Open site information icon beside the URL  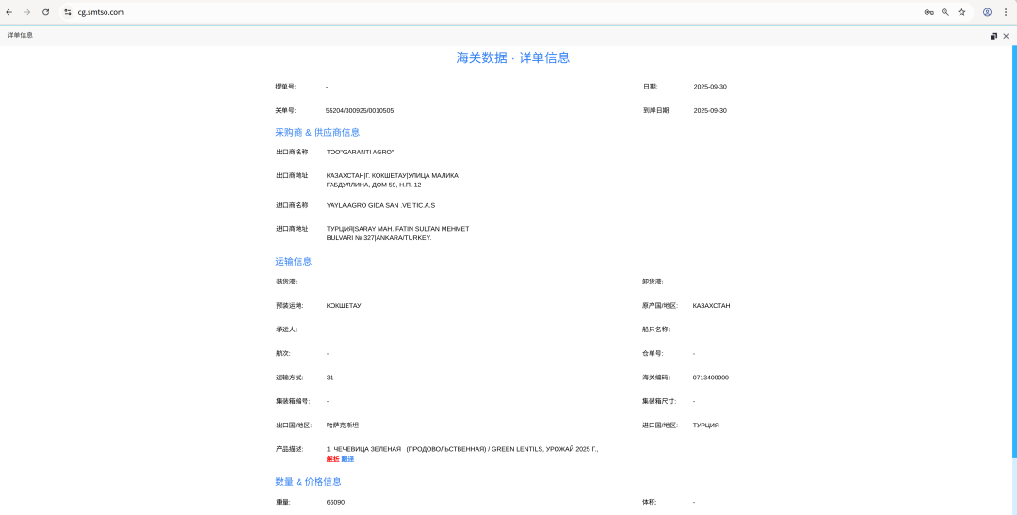click(x=68, y=12)
